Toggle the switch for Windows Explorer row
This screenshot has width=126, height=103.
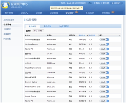click(104, 44)
